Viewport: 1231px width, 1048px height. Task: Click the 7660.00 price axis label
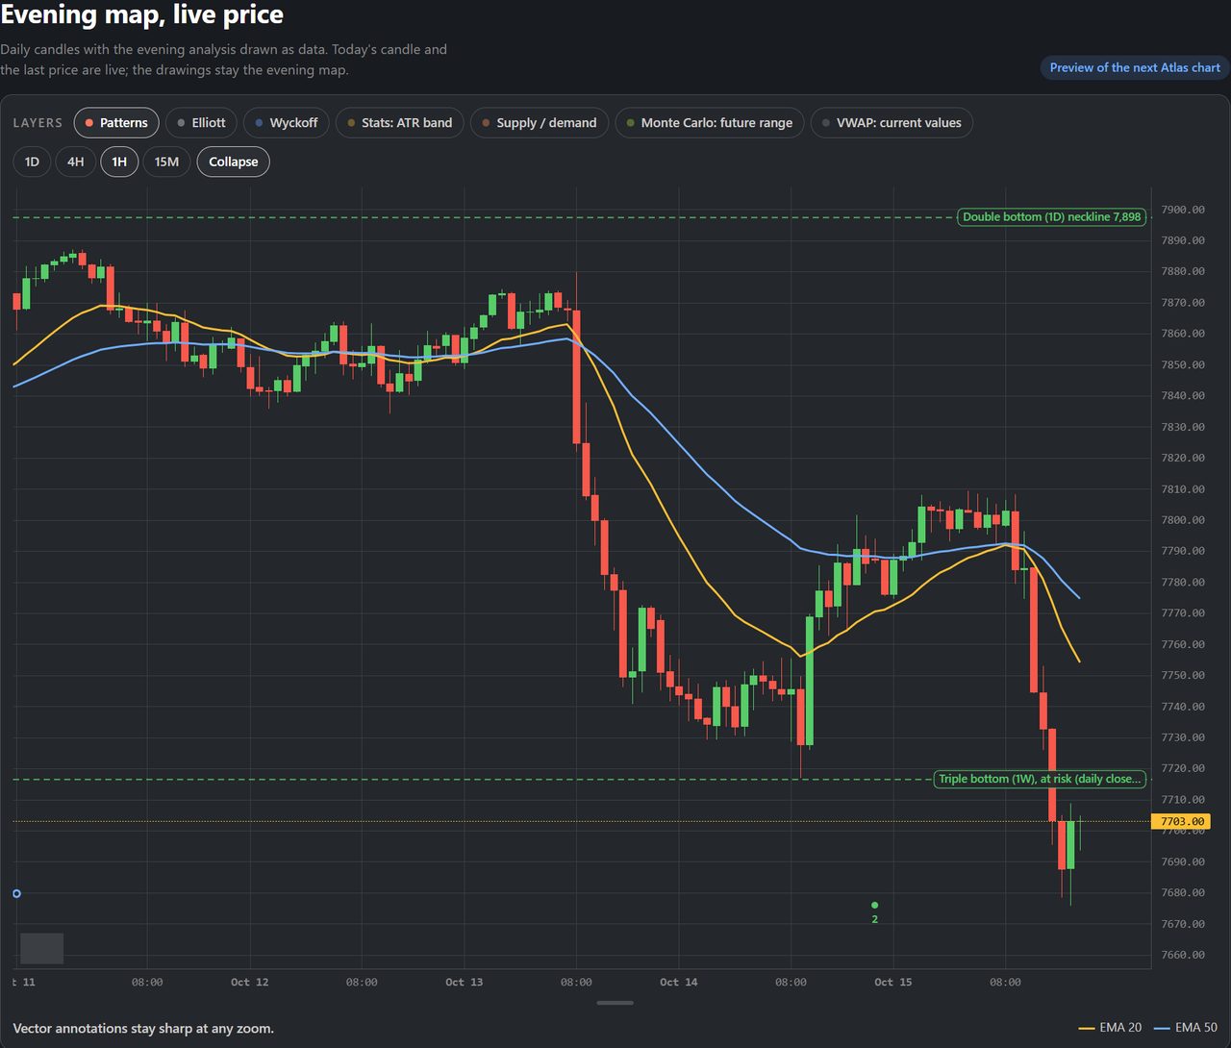tap(1183, 955)
